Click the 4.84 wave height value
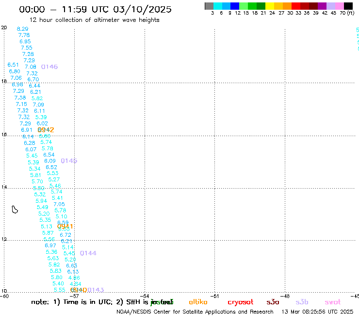Image resolution: width=359 pixels, height=316 pixels. (x=76, y=284)
